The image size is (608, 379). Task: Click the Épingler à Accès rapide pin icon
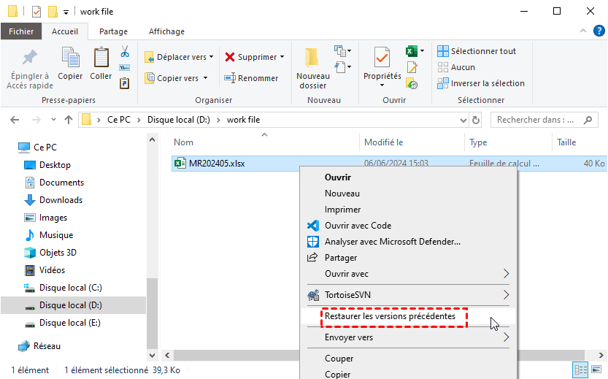[x=29, y=58]
